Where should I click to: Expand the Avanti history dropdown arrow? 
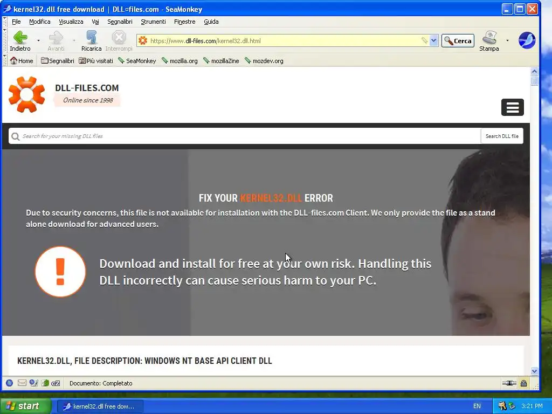(x=74, y=40)
